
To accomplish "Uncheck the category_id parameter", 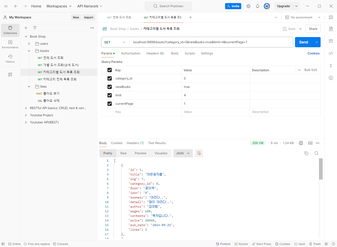I will (110, 78).
